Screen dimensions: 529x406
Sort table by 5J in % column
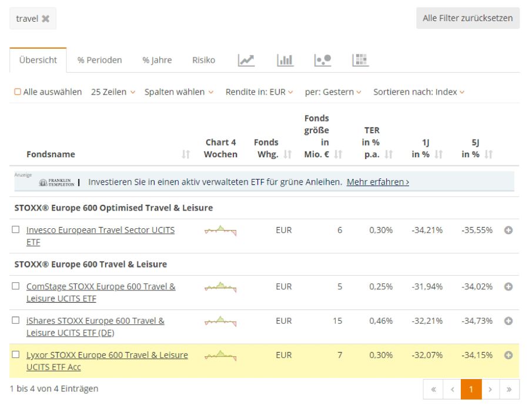coord(488,154)
